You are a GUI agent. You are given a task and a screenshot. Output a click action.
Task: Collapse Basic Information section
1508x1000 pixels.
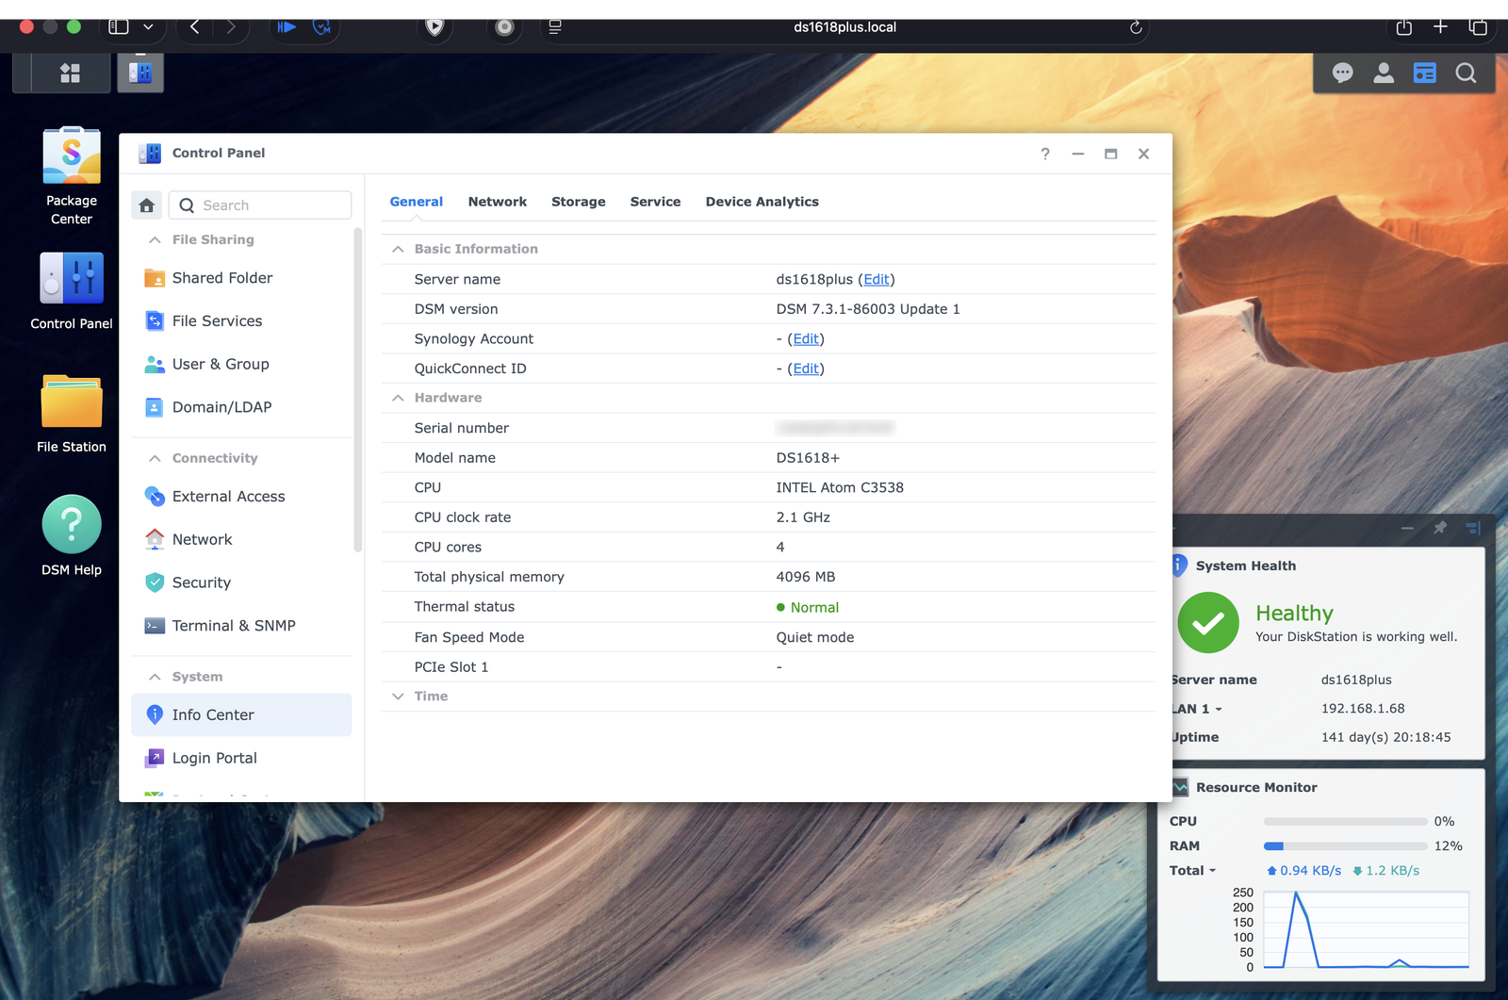point(398,249)
